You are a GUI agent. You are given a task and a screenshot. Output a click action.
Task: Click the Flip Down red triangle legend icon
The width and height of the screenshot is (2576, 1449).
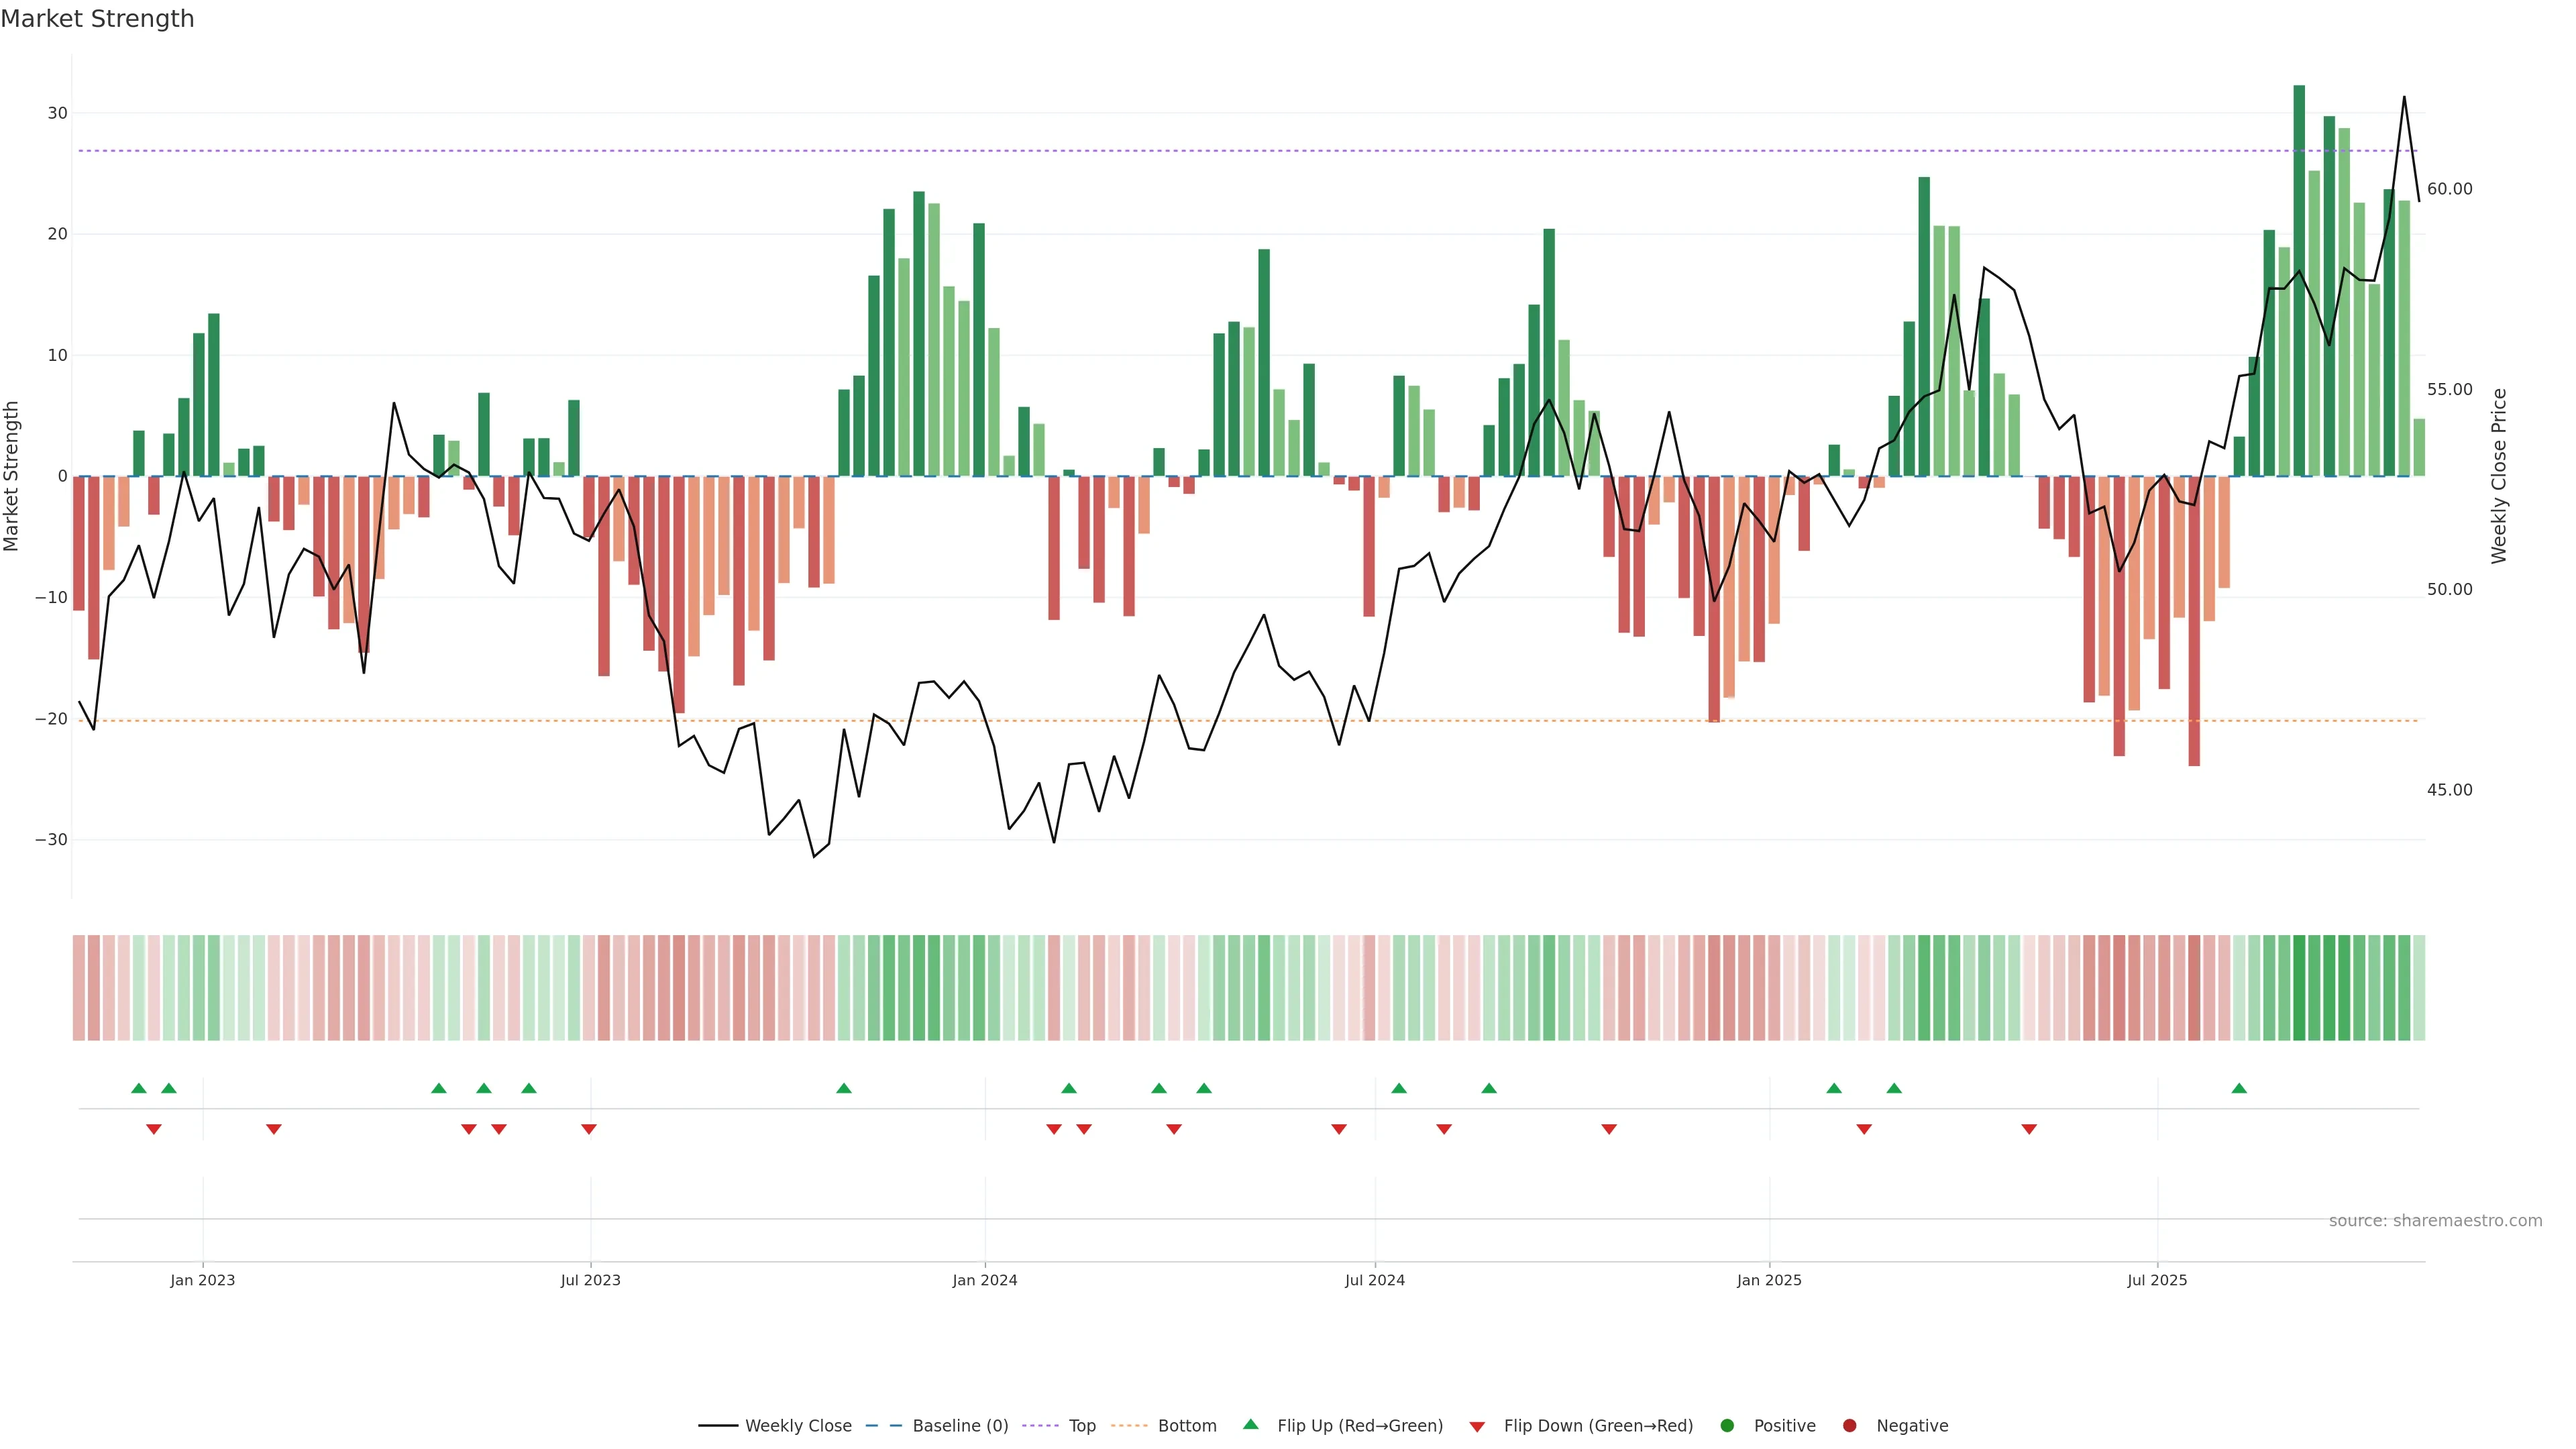coord(1477,1427)
